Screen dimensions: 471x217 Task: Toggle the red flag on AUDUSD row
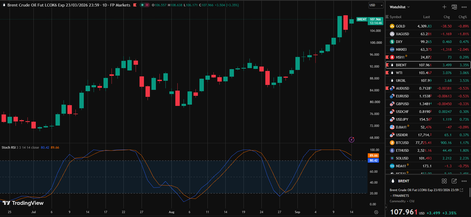tap(387, 88)
